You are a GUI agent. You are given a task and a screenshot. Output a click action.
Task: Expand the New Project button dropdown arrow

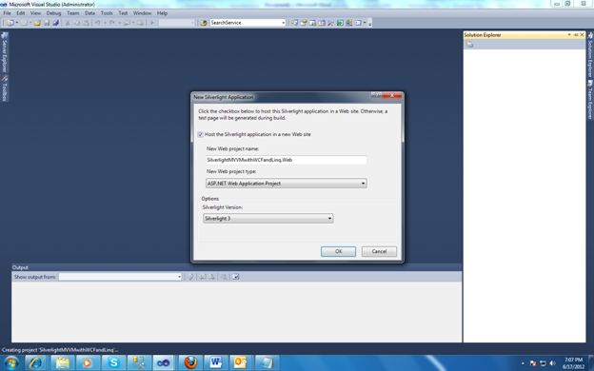coord(17,23)
